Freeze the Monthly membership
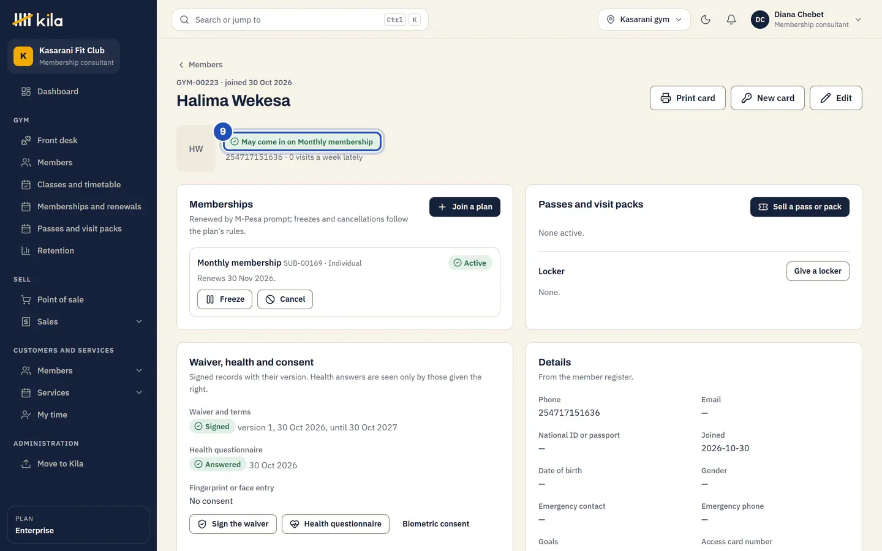Screen dimensions: 882x551 pos(225,299)
